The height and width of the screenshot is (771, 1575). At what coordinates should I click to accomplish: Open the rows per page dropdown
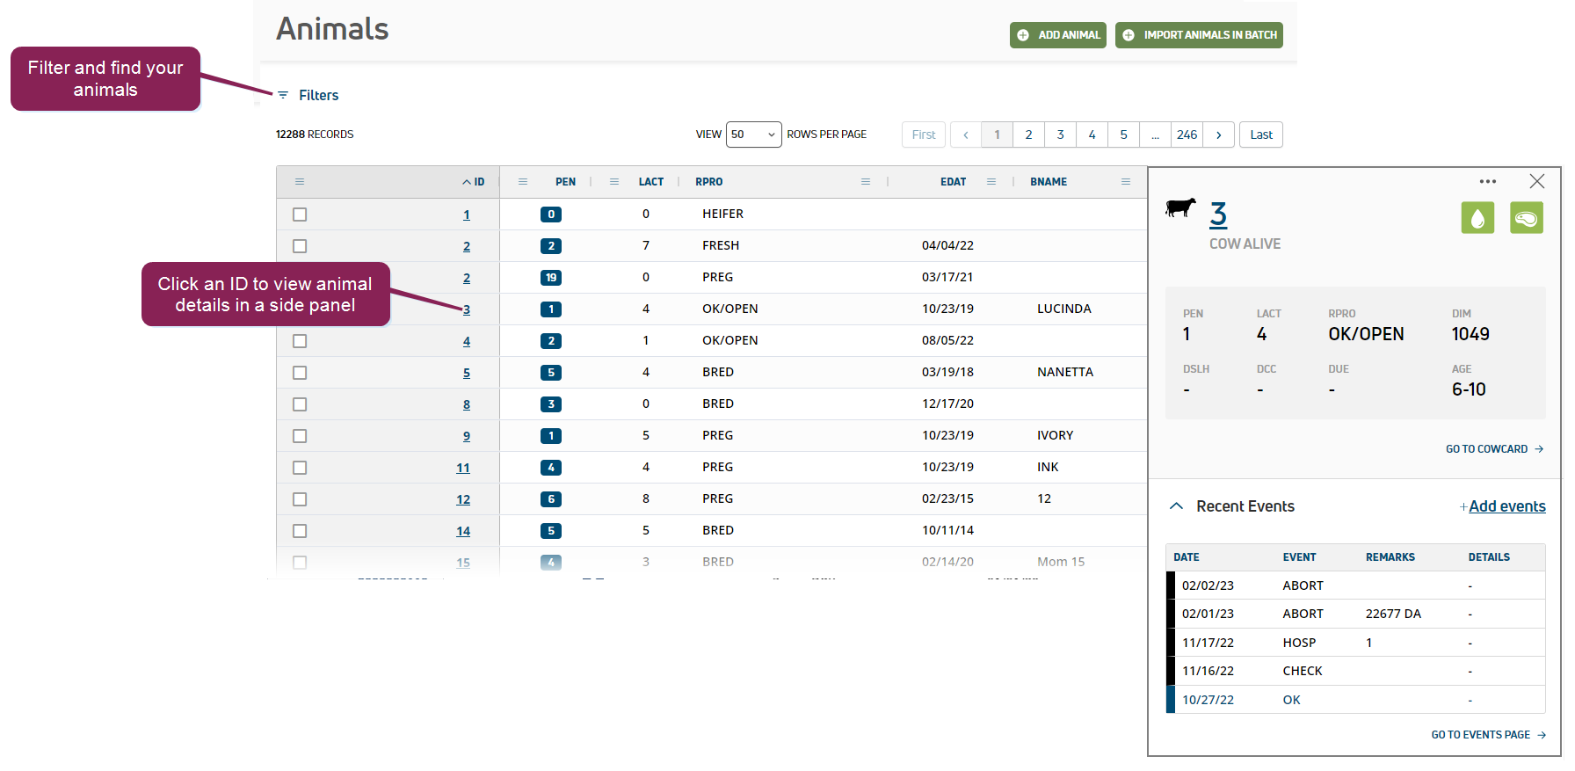[753, 135]
